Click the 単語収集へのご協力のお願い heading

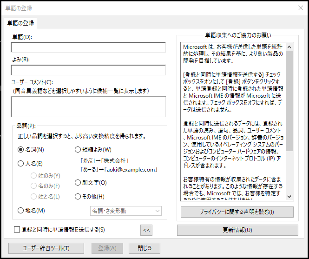coord(238,35)
